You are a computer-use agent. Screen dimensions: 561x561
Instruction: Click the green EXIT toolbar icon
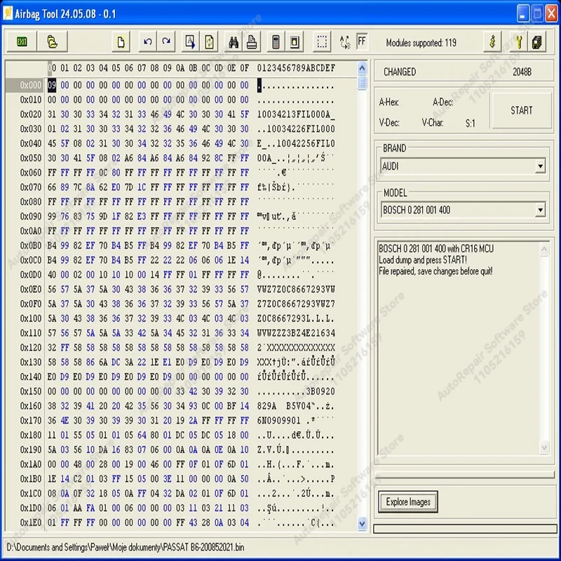(22, 42)
